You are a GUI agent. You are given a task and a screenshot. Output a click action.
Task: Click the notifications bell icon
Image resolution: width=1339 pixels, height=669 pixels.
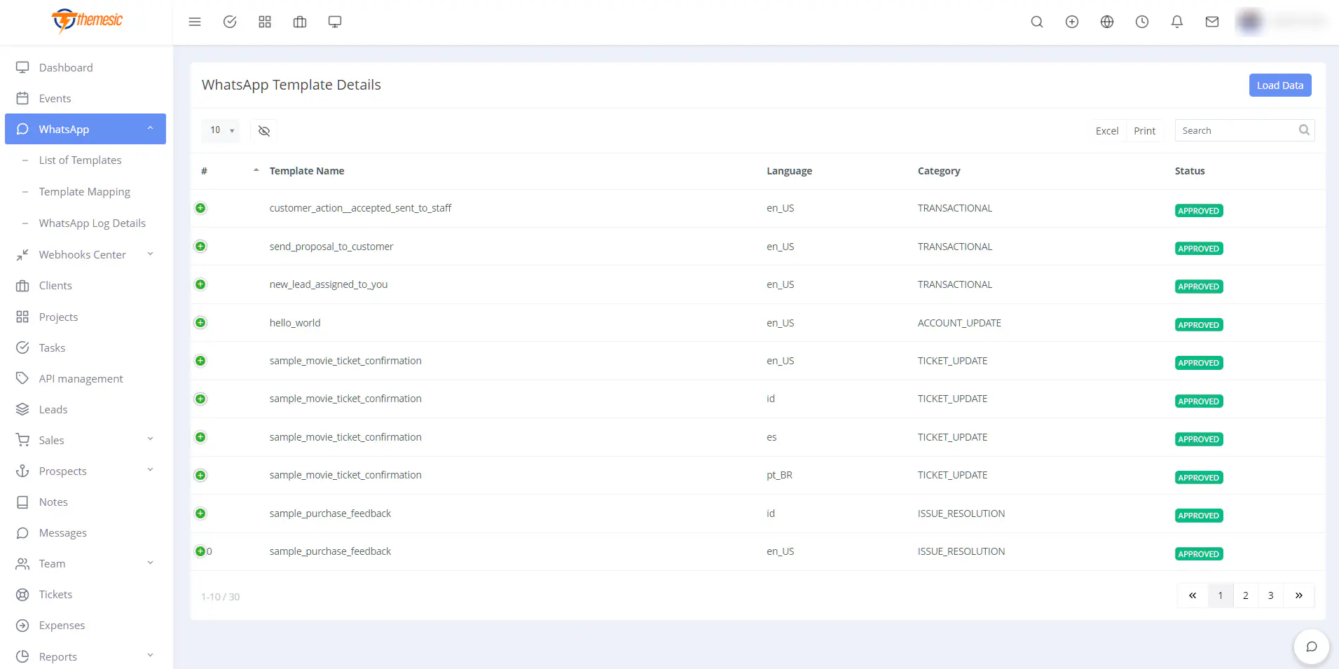(x=1176, y=22)
